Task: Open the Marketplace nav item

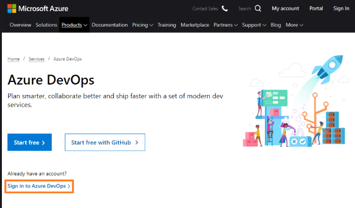Action: (x=195, y=25)
